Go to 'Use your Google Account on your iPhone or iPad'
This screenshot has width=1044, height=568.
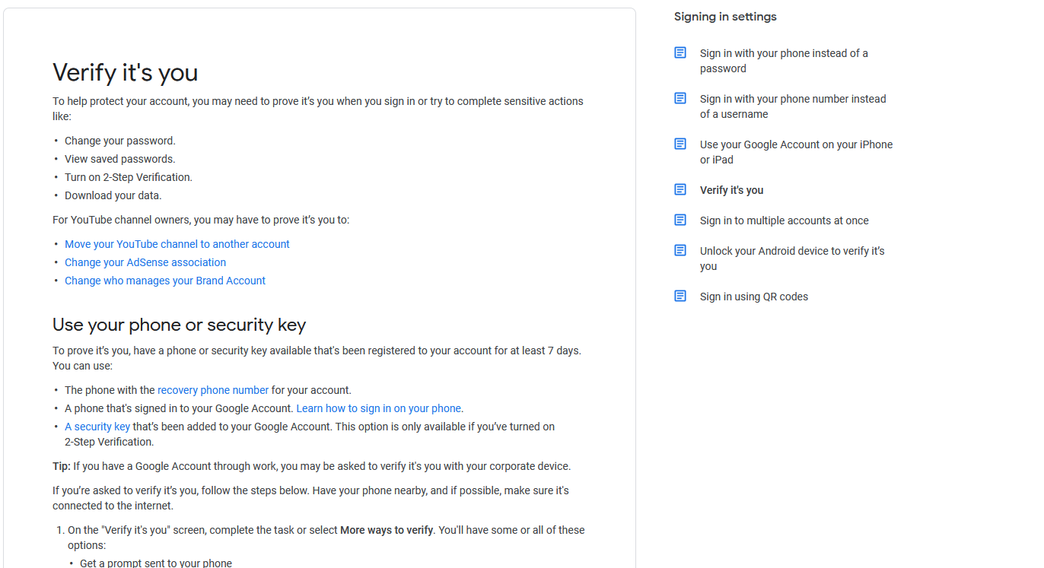[x=796, y=152]
